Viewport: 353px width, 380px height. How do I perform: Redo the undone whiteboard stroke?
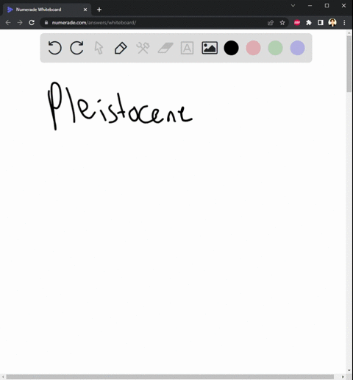click(x=76, y=48)
